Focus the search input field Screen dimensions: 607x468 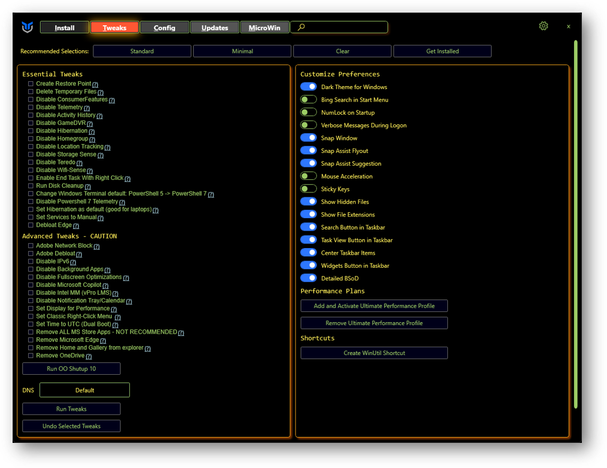[x=340, y=27]
